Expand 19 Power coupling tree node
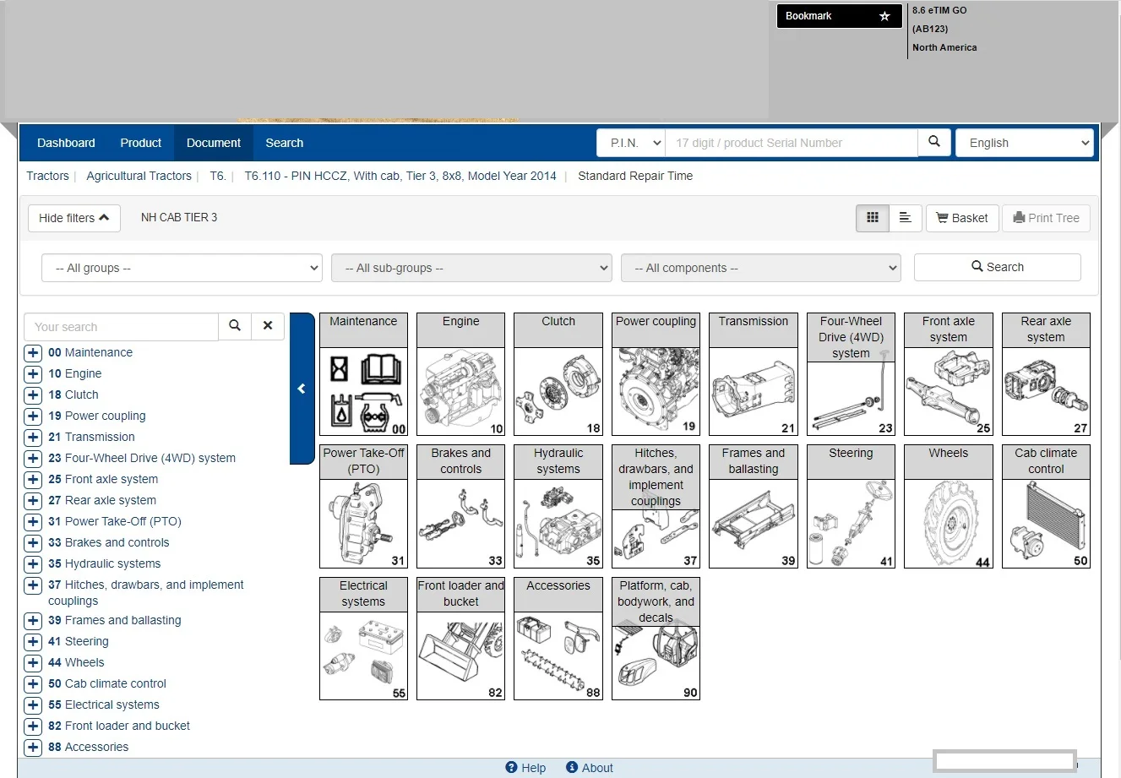Viewport: 1121px width, 778px height. click(x=33, y=416)
